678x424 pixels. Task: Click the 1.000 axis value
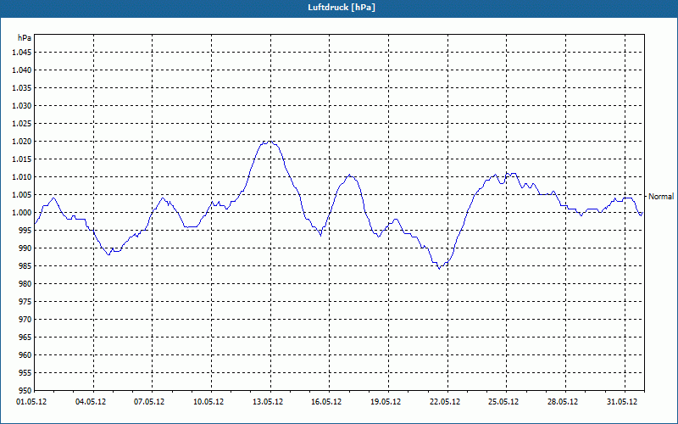coord(23,213)
